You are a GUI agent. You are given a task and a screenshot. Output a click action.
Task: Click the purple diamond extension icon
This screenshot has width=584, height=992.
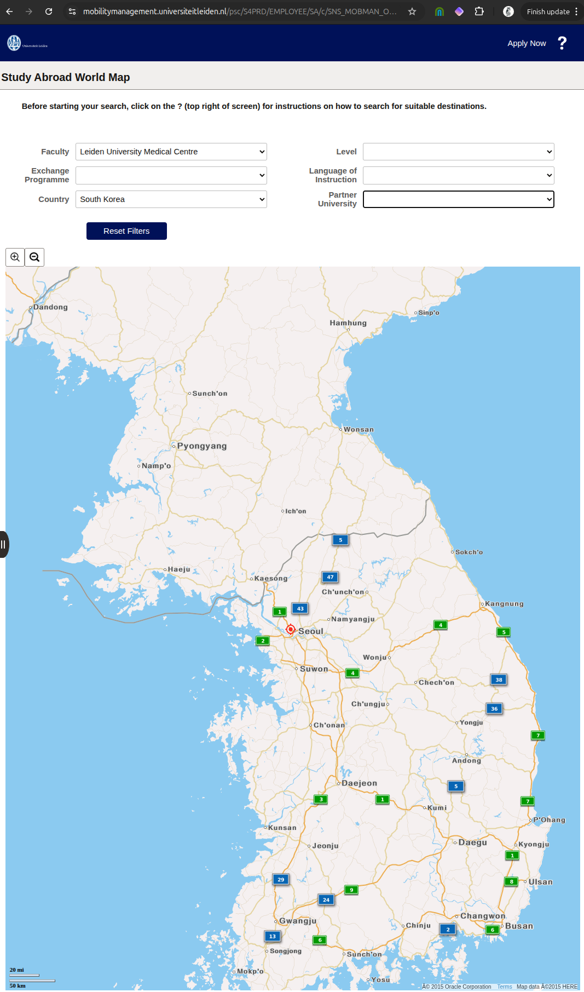(x=459, y=11)
